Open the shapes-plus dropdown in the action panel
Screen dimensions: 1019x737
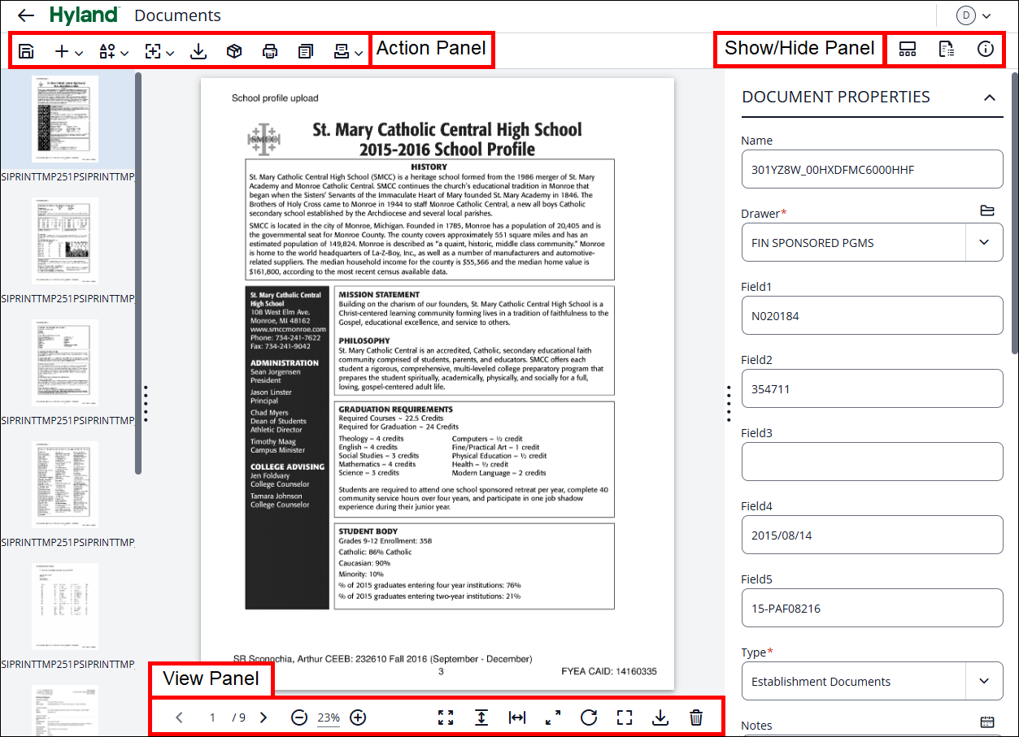coord(114,51)
